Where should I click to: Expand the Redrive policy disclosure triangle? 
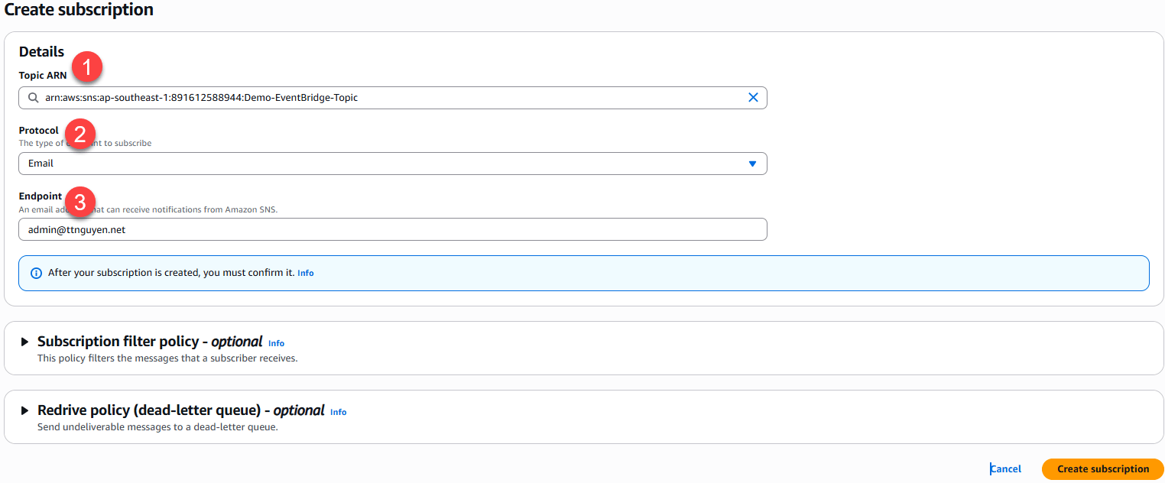(x=25, y=410)
